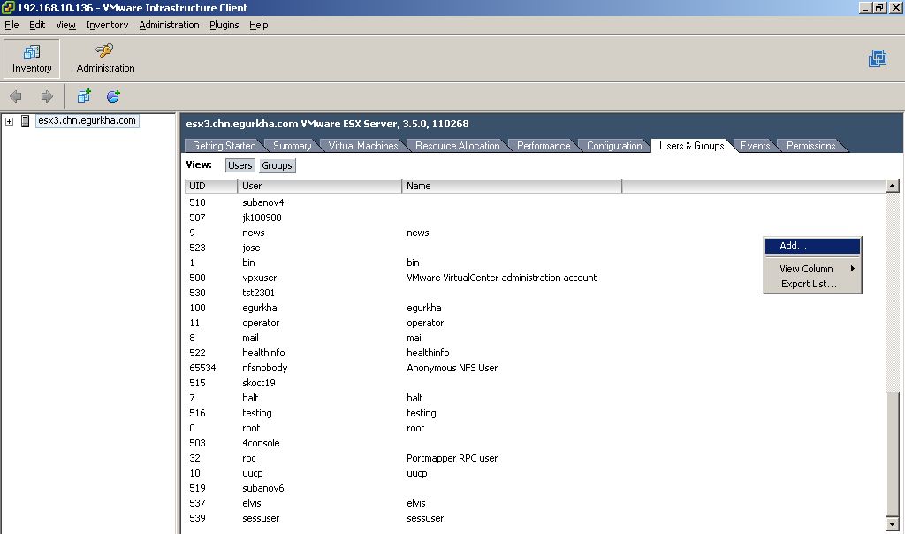
Task: Choose Export List... in context menu
Action: (812, 284)
